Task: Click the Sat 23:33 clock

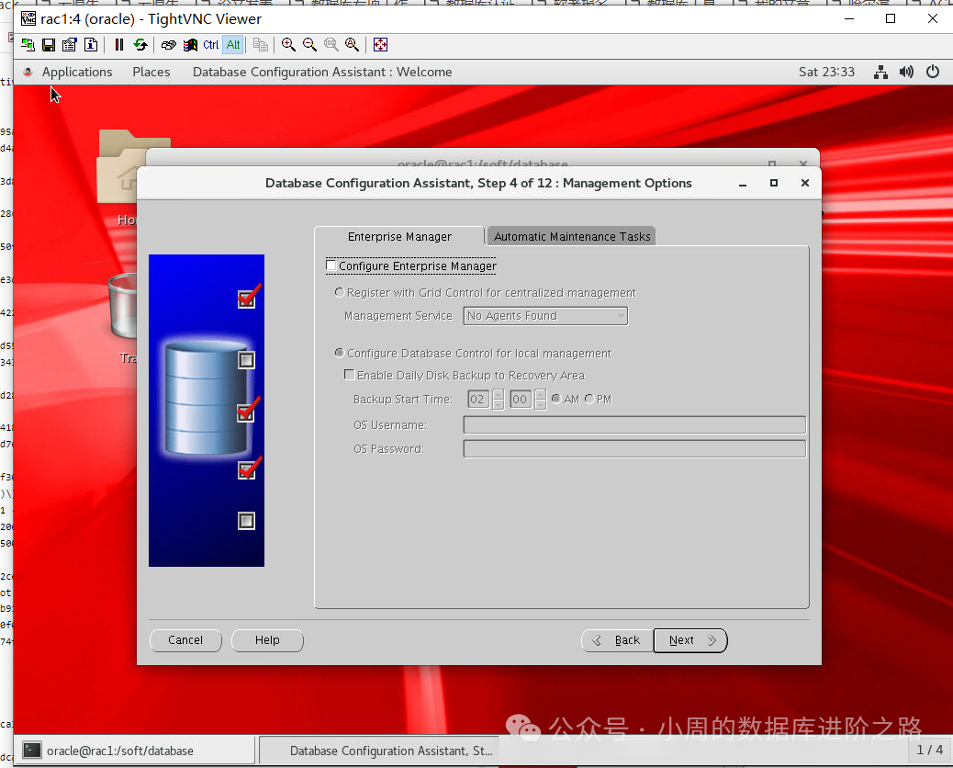Action: click(x=826, y=72)
